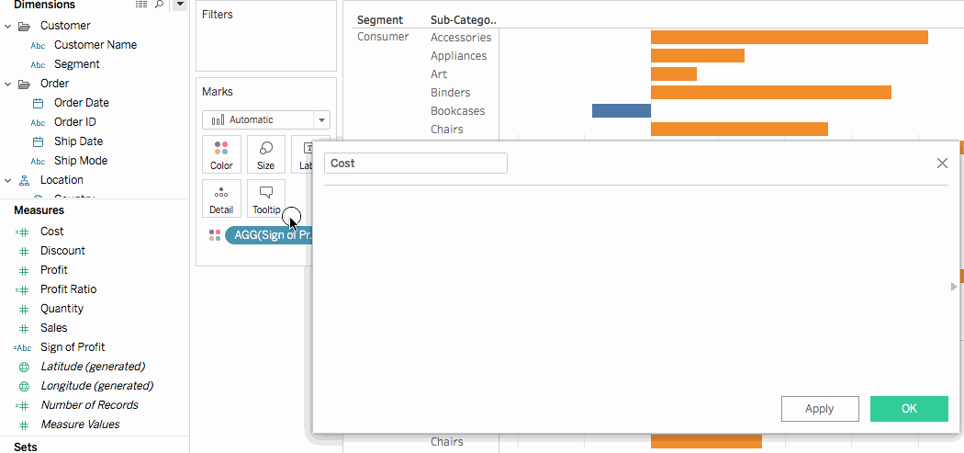
Task: Open the Dimensions pane dropdown menu
Action: coord(180,6)
